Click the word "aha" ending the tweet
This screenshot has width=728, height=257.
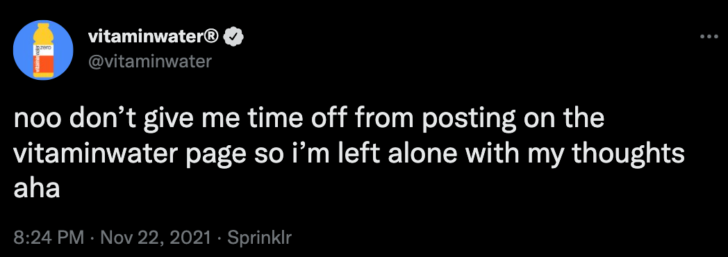coord(37,189)
